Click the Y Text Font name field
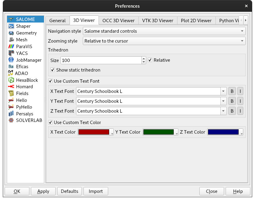Screen dimensions: 255x200 pyautogui.click(x=148, y=101)
